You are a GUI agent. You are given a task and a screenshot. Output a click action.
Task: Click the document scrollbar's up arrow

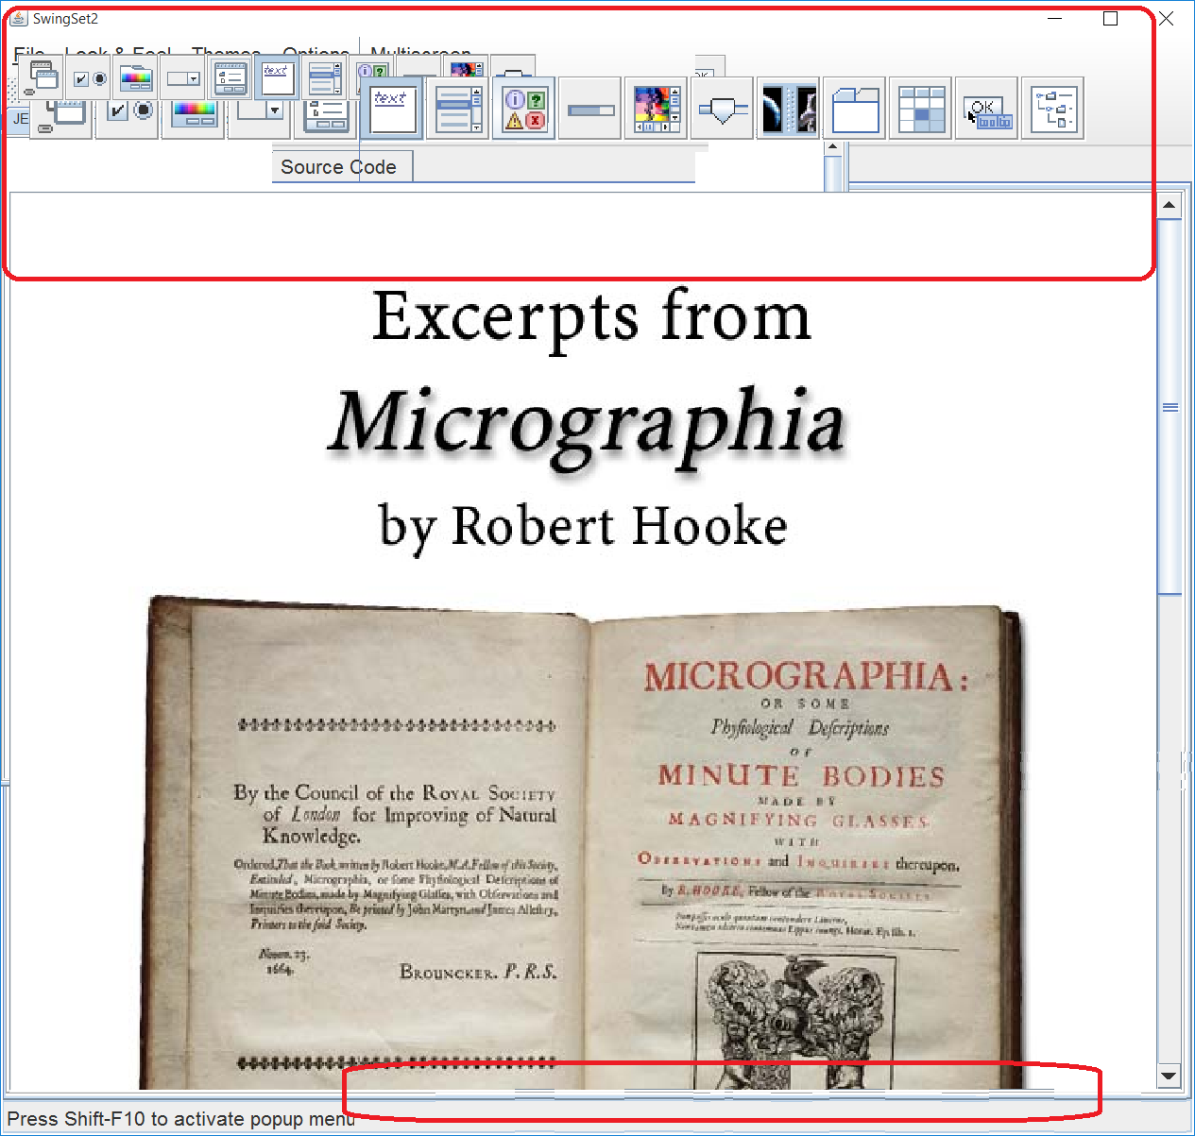click(x=1169, y=205)
